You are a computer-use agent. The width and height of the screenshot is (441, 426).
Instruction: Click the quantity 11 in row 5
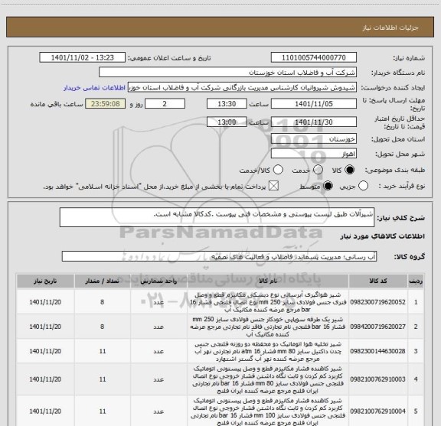[103, 411]
